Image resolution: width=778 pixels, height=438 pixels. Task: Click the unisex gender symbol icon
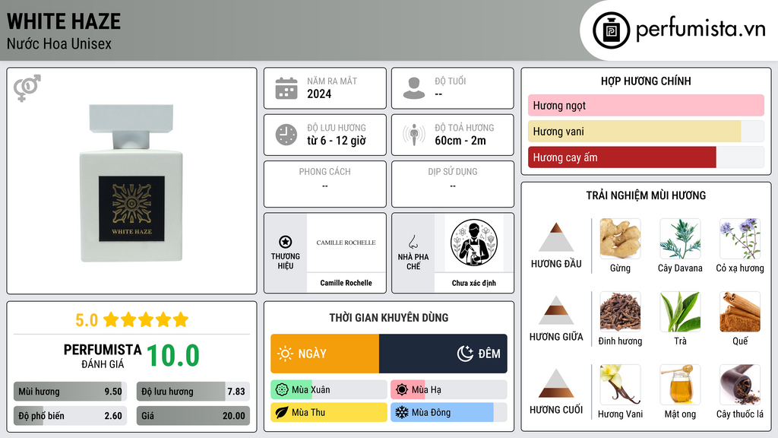[x=27, y=88]
